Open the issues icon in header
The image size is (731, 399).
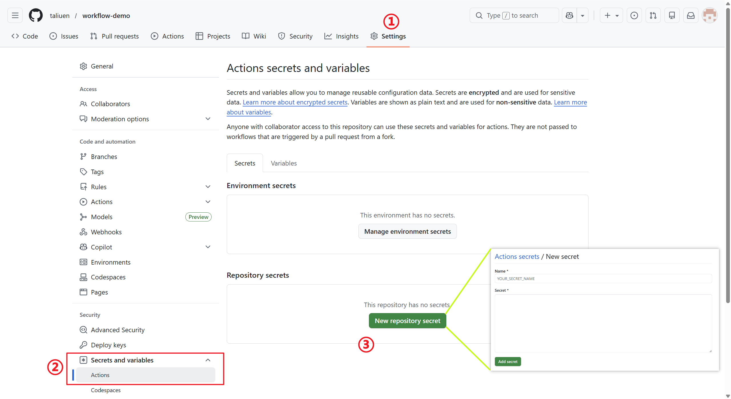click(x=634, y=15)
